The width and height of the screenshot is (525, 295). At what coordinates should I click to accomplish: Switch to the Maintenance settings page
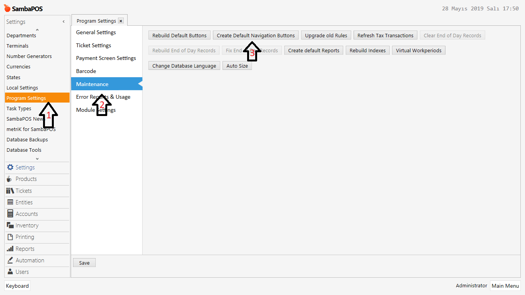click(x=92, y=84)
